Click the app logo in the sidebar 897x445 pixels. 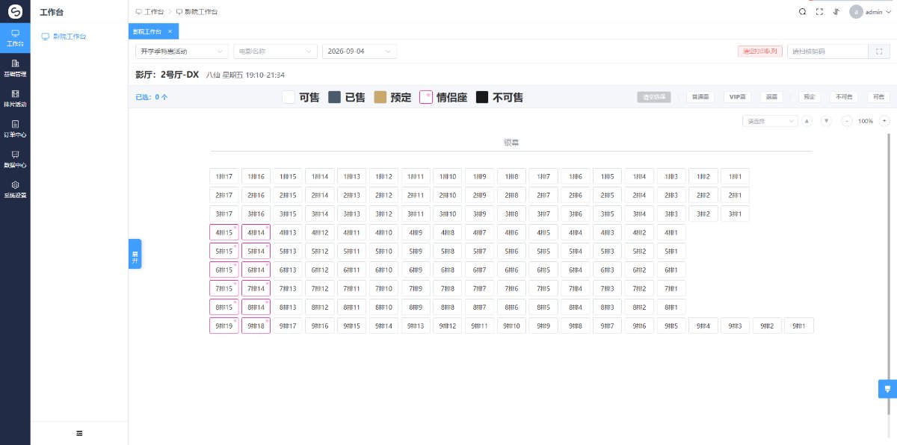(15, 12)
